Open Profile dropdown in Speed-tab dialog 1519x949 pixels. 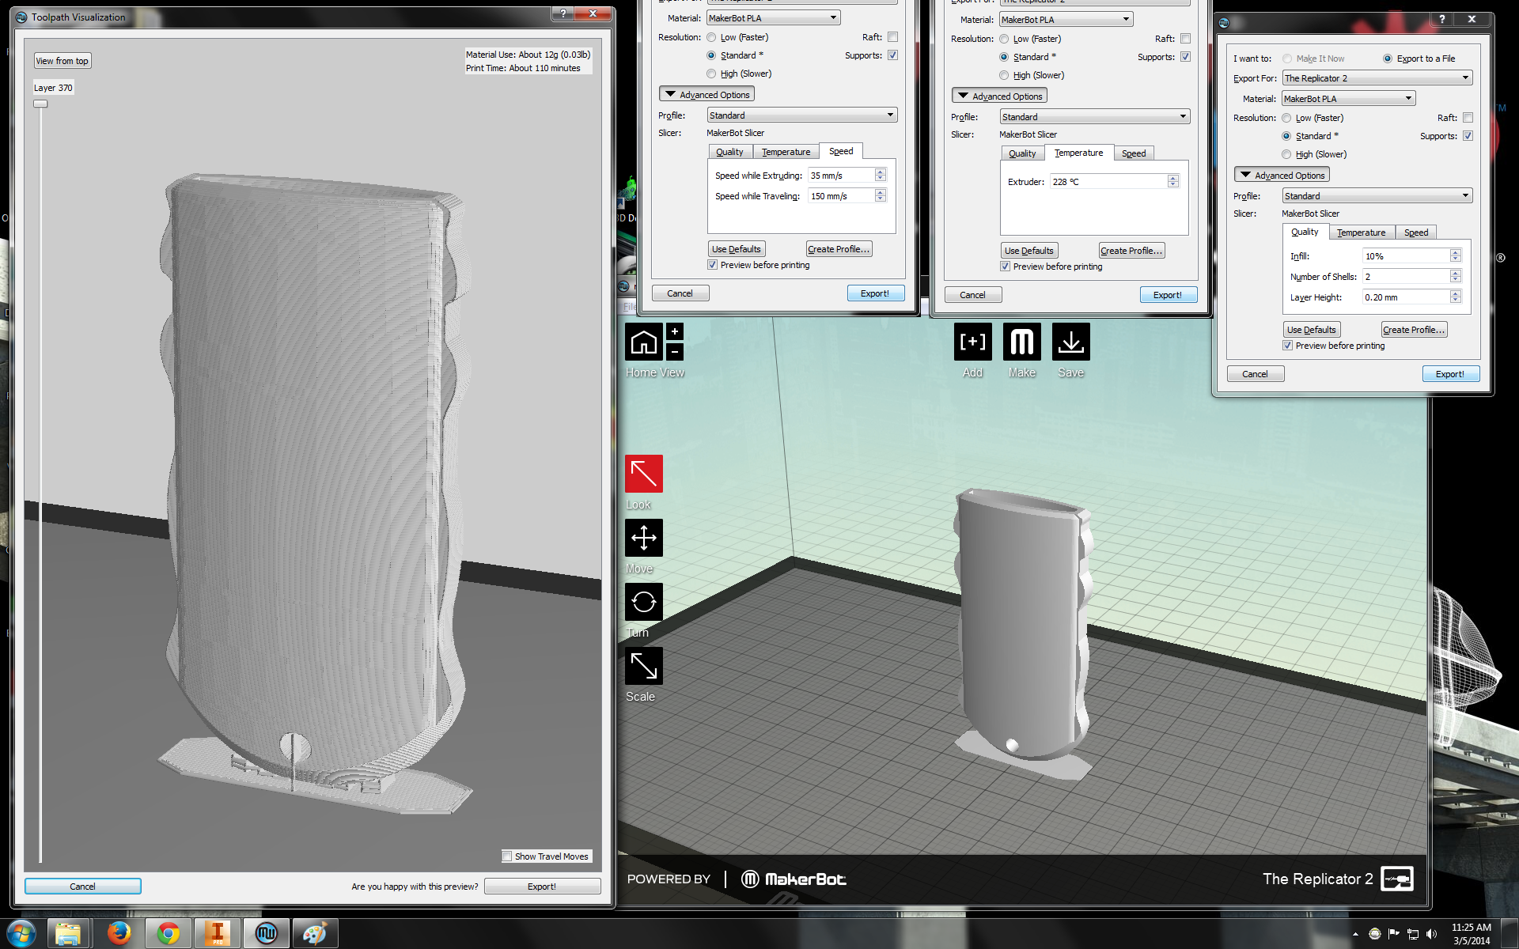801,115
